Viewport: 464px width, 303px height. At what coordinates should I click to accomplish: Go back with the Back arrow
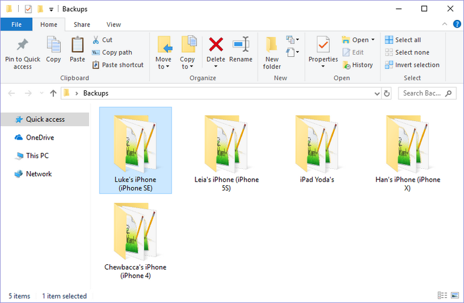click(11, 93)
